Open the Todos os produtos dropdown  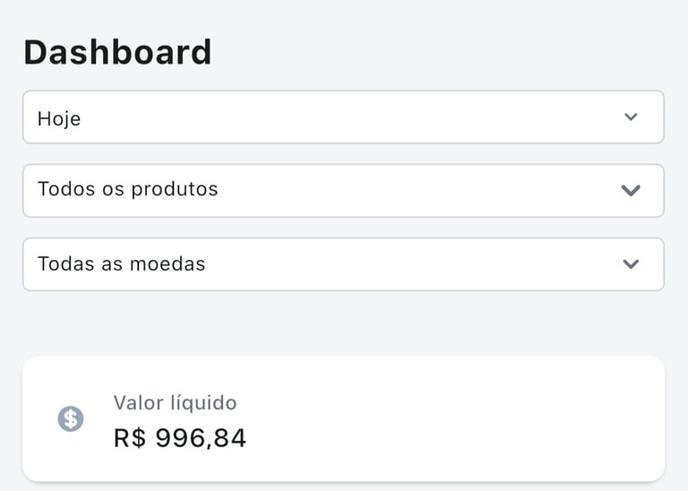(x=343, y=191)
